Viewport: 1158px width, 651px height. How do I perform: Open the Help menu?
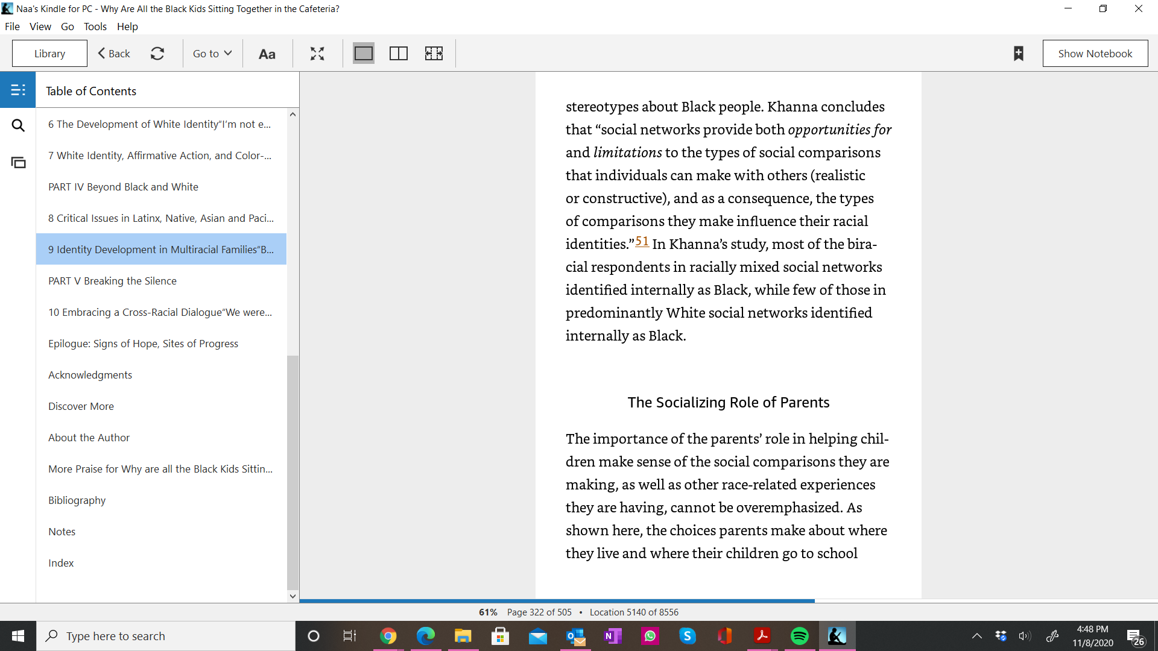pyautogui.click(x=127, y=27)
